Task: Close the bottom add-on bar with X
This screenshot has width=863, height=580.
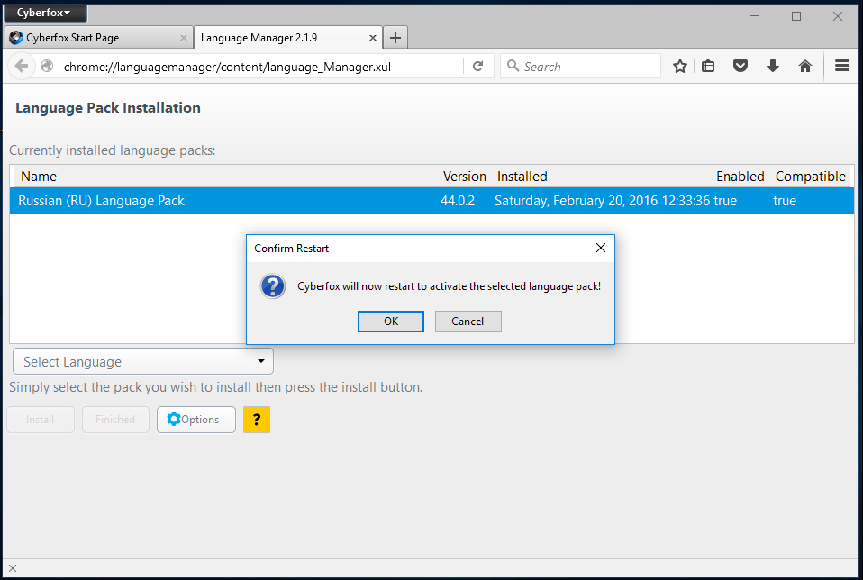Action: coord(13,568)
